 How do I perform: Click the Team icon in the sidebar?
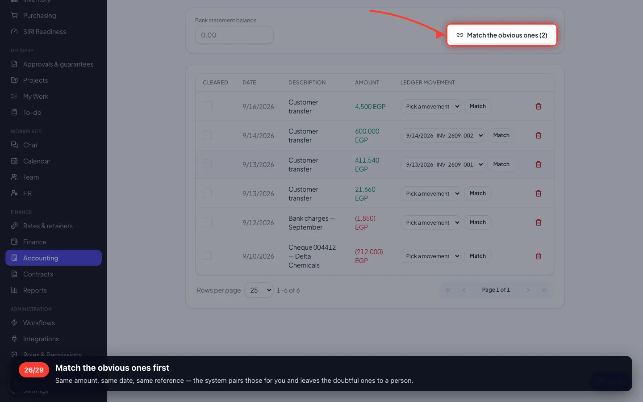(14, 177)
